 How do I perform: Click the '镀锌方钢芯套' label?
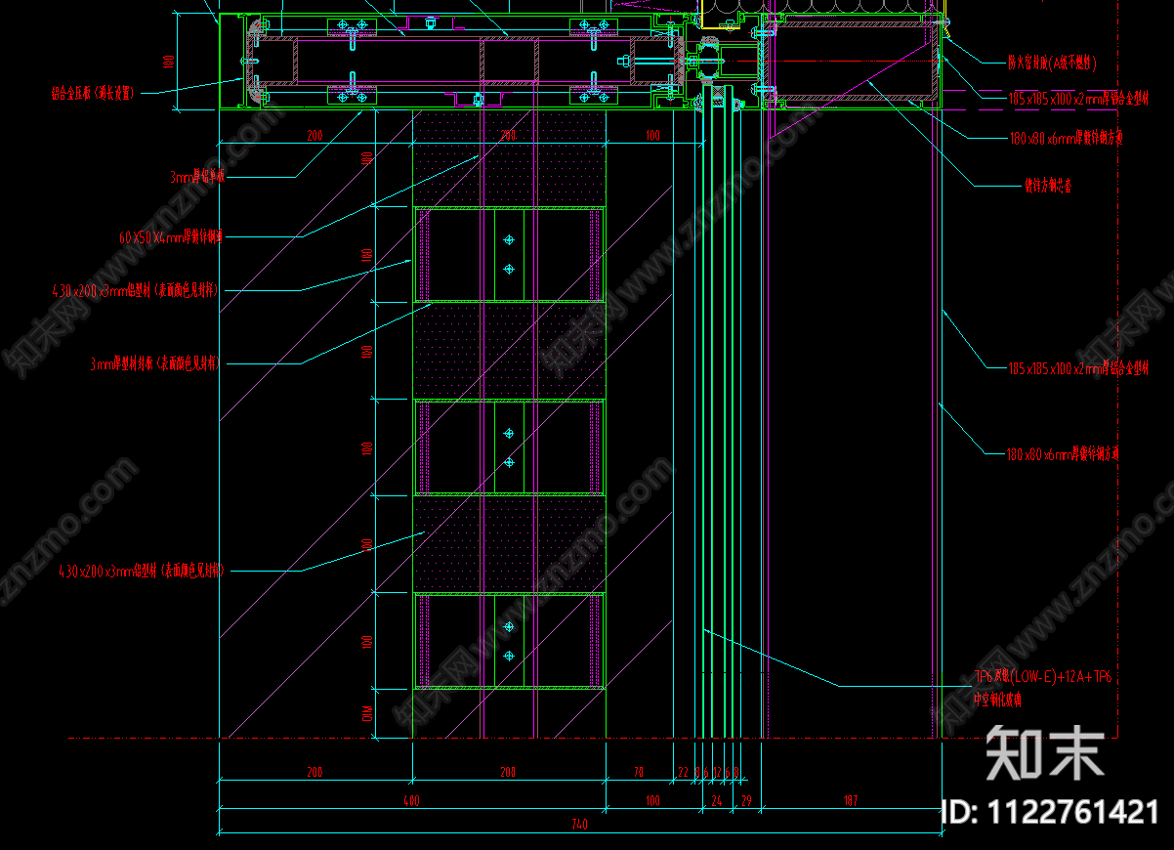point(1048,185)
